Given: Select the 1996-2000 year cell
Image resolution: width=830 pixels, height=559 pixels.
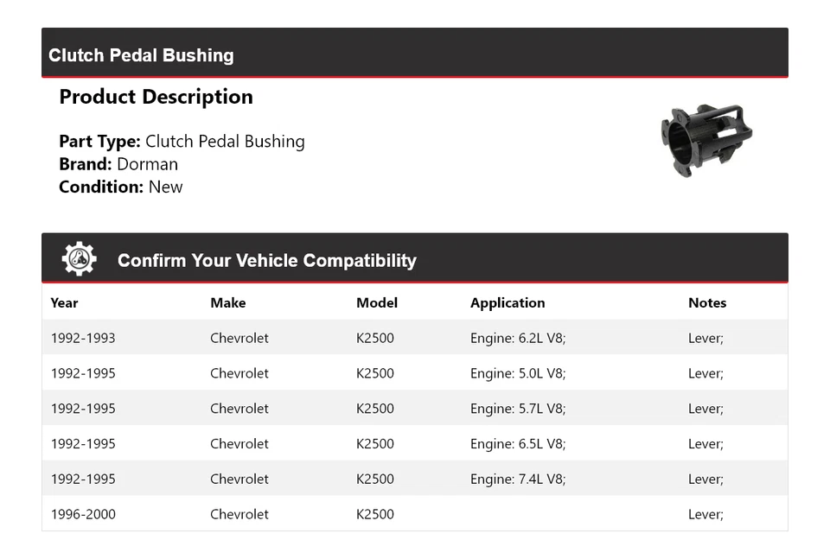Looking at the screenshot, I should coord(82,514).
